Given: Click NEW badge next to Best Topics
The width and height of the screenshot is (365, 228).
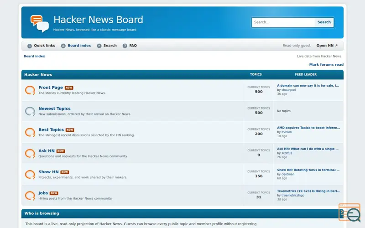Looking at the screenshot, I should pyautogui.click(x=70, y=130).
